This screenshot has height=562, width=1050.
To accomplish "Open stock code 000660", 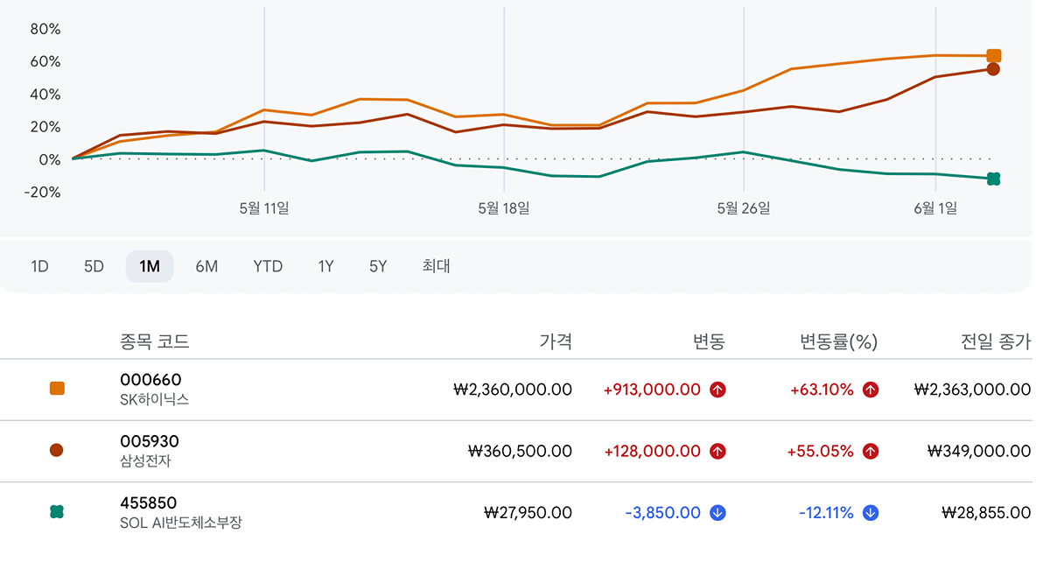I will point(150,380).
